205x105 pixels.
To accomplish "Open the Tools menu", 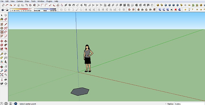I will [33, 1].
